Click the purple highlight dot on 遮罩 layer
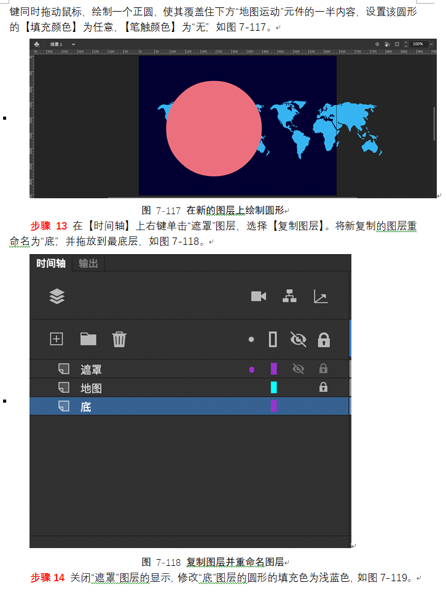This screenshot has width=446, height=607. pyautogui.click(x=252, y=369)
